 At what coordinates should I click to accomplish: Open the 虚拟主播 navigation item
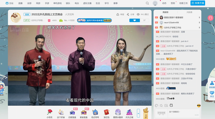(87, 3)
